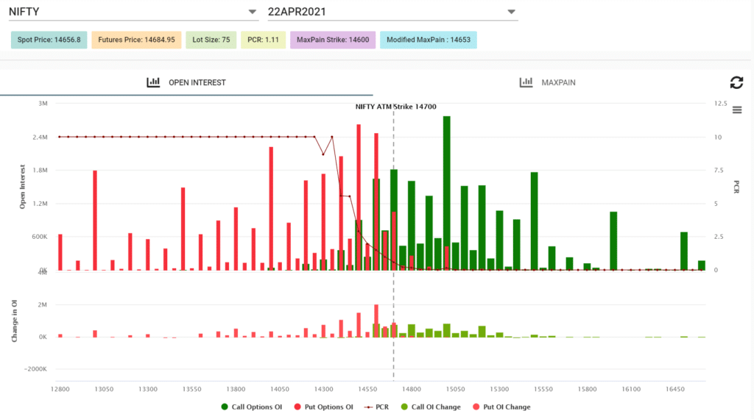Image resolution: width=754 pixels, height=419 pixels.
Task: Click the tallest green call bar at 15000
Action: pyautogui.click(x=447, y=193)
